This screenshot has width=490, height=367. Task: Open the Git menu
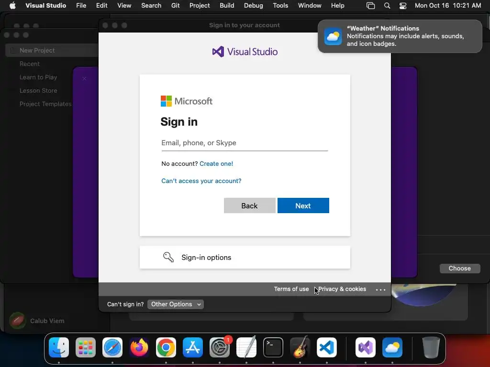pyautogui.click(x=175, y=6)
